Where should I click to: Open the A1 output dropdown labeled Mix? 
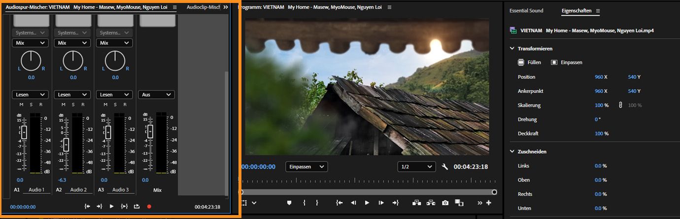point(30,43)
